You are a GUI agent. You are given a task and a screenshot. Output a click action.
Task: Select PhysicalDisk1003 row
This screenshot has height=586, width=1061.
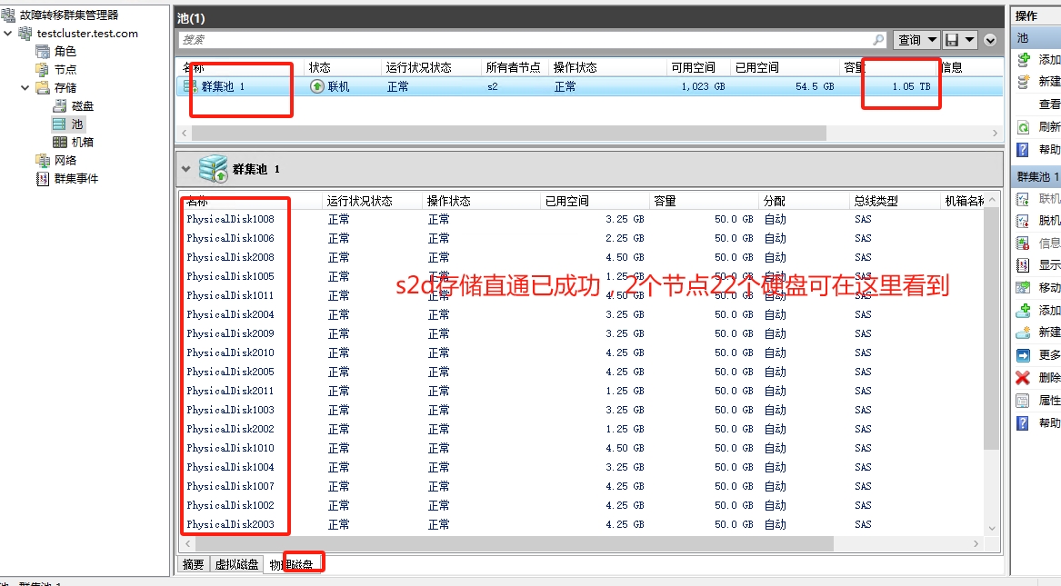[582, 410]
